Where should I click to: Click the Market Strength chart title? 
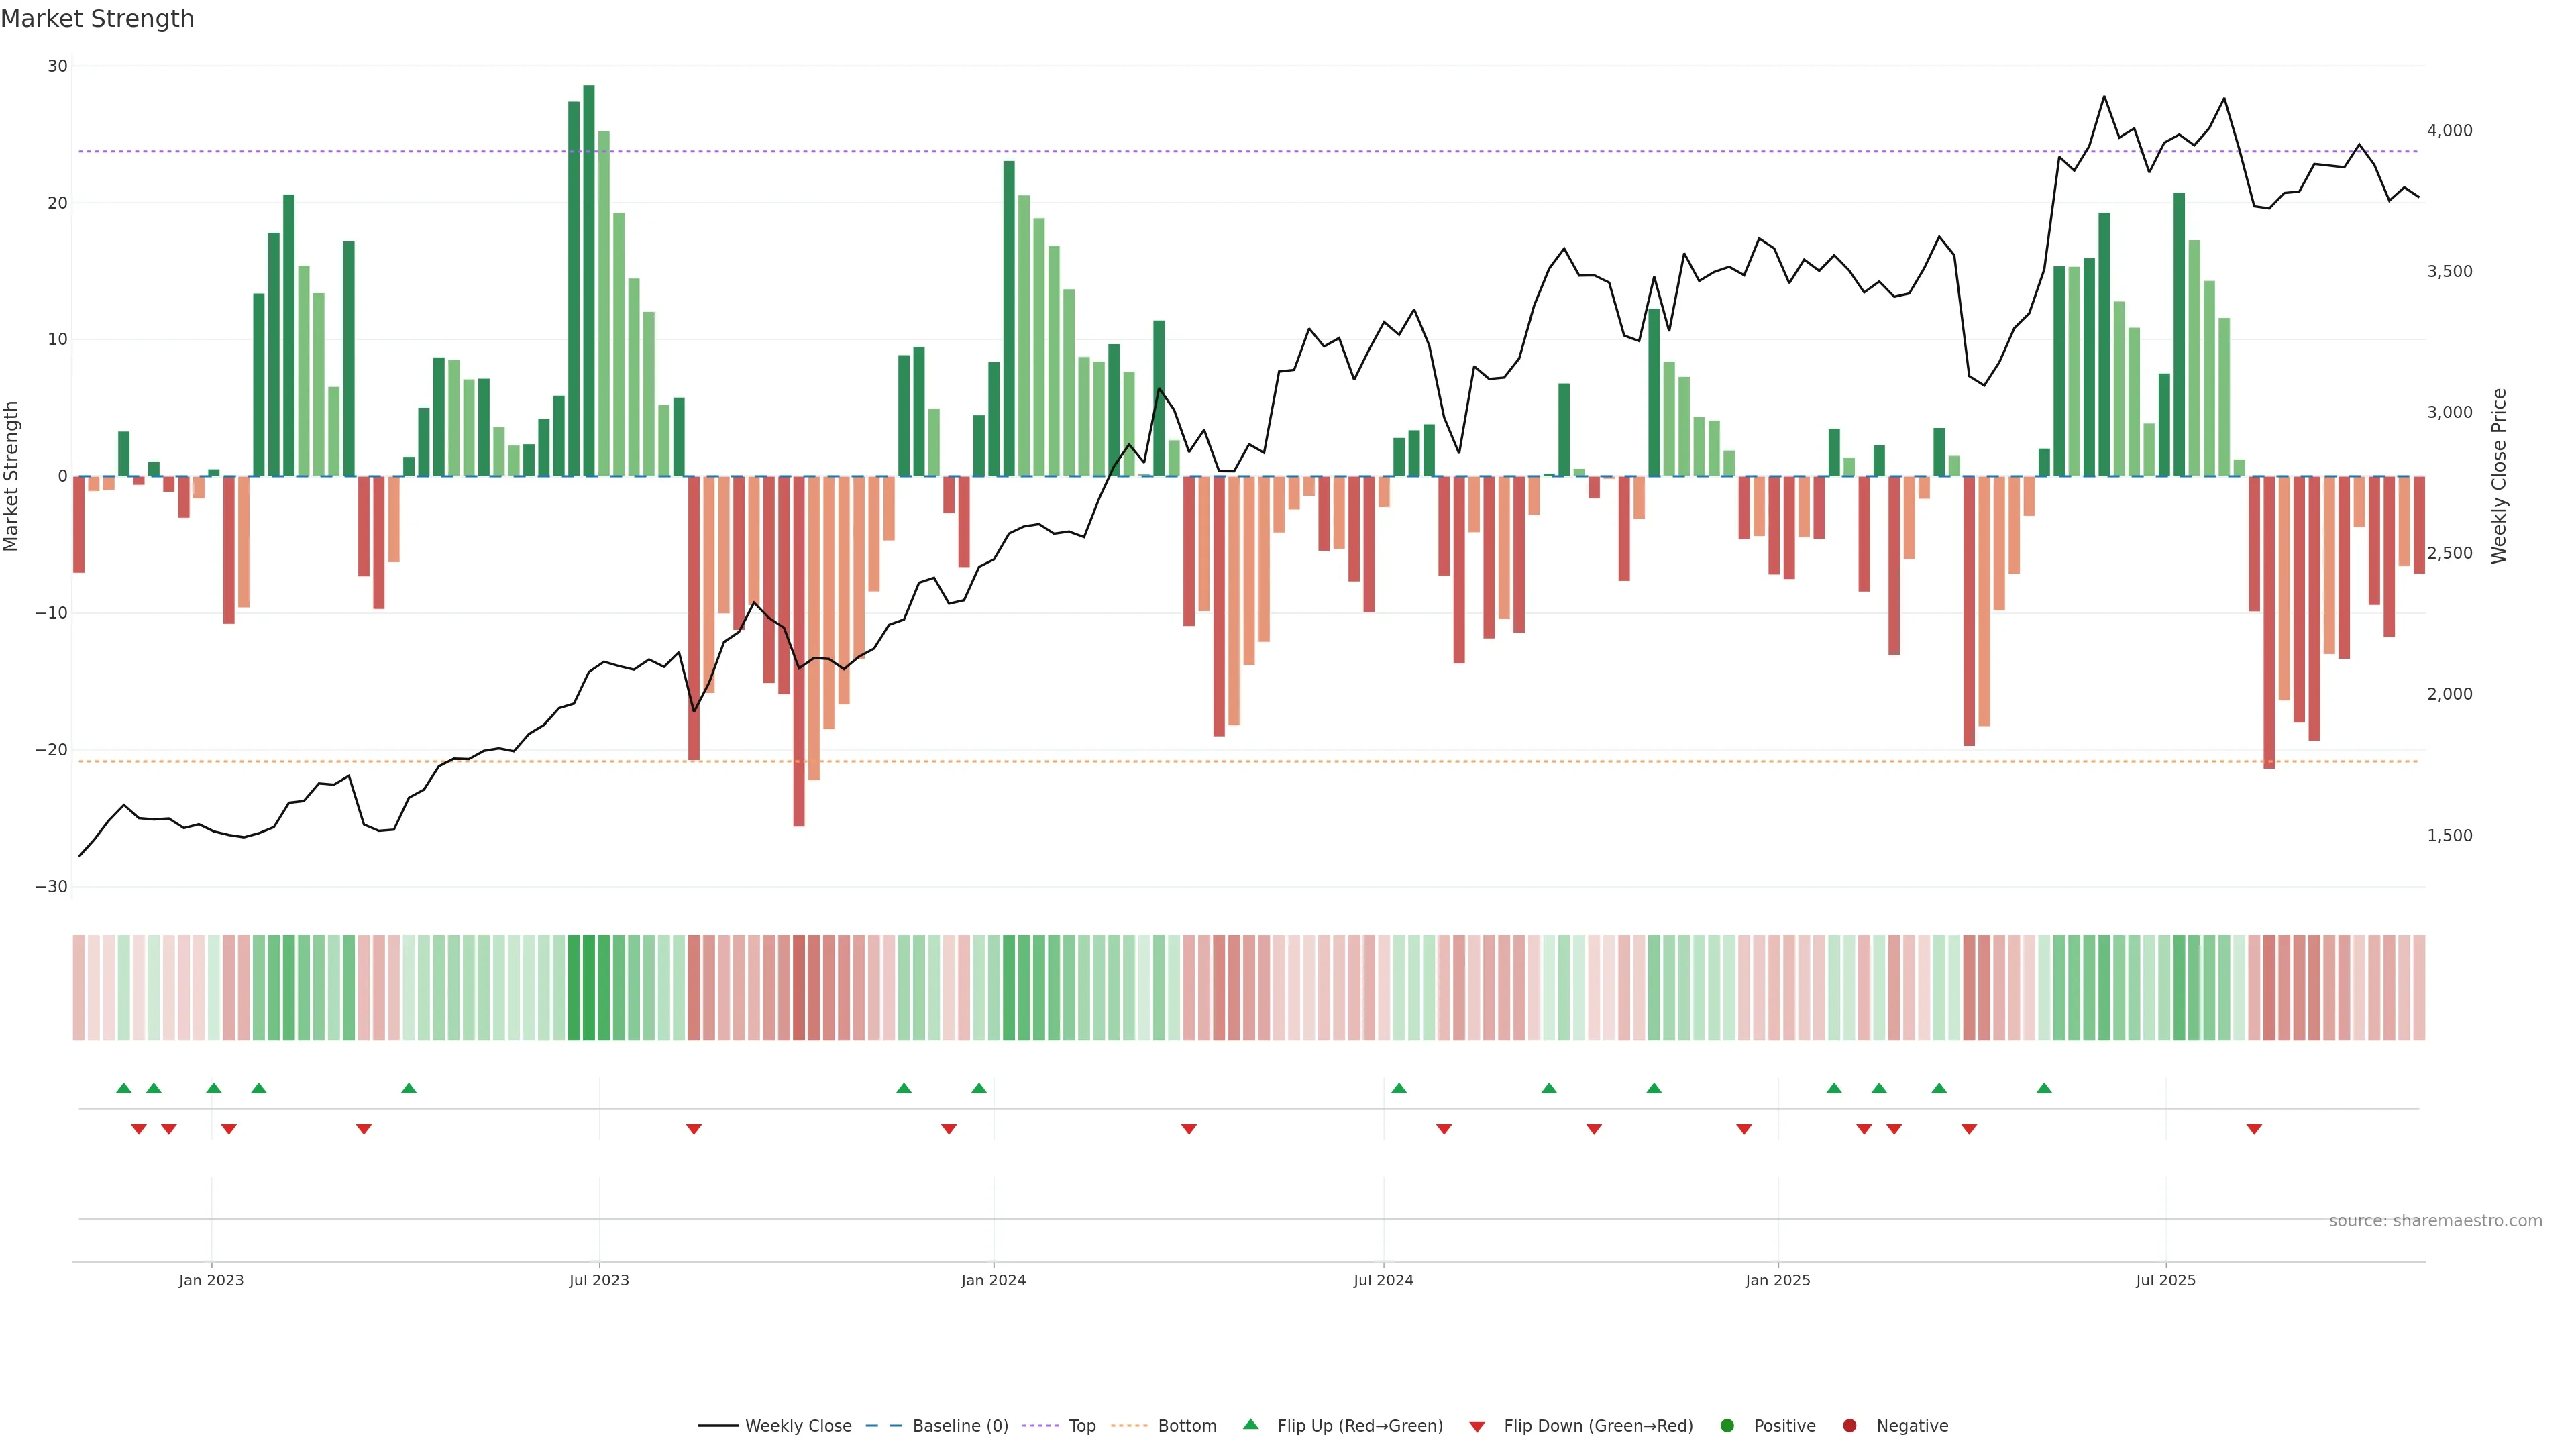(x=97, y=19)
